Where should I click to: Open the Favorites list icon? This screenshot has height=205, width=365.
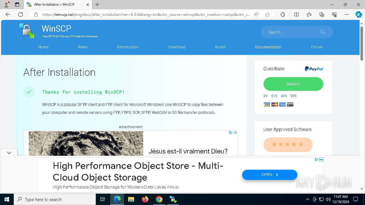click(309, 15)
